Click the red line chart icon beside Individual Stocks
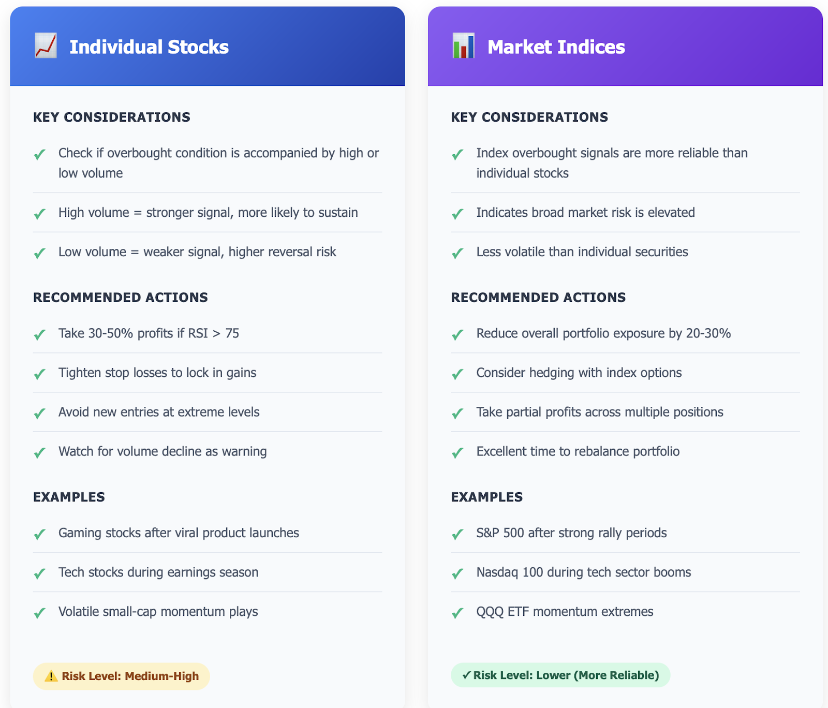Viewport: 828px width, 708px height. (x=46, y=46)
